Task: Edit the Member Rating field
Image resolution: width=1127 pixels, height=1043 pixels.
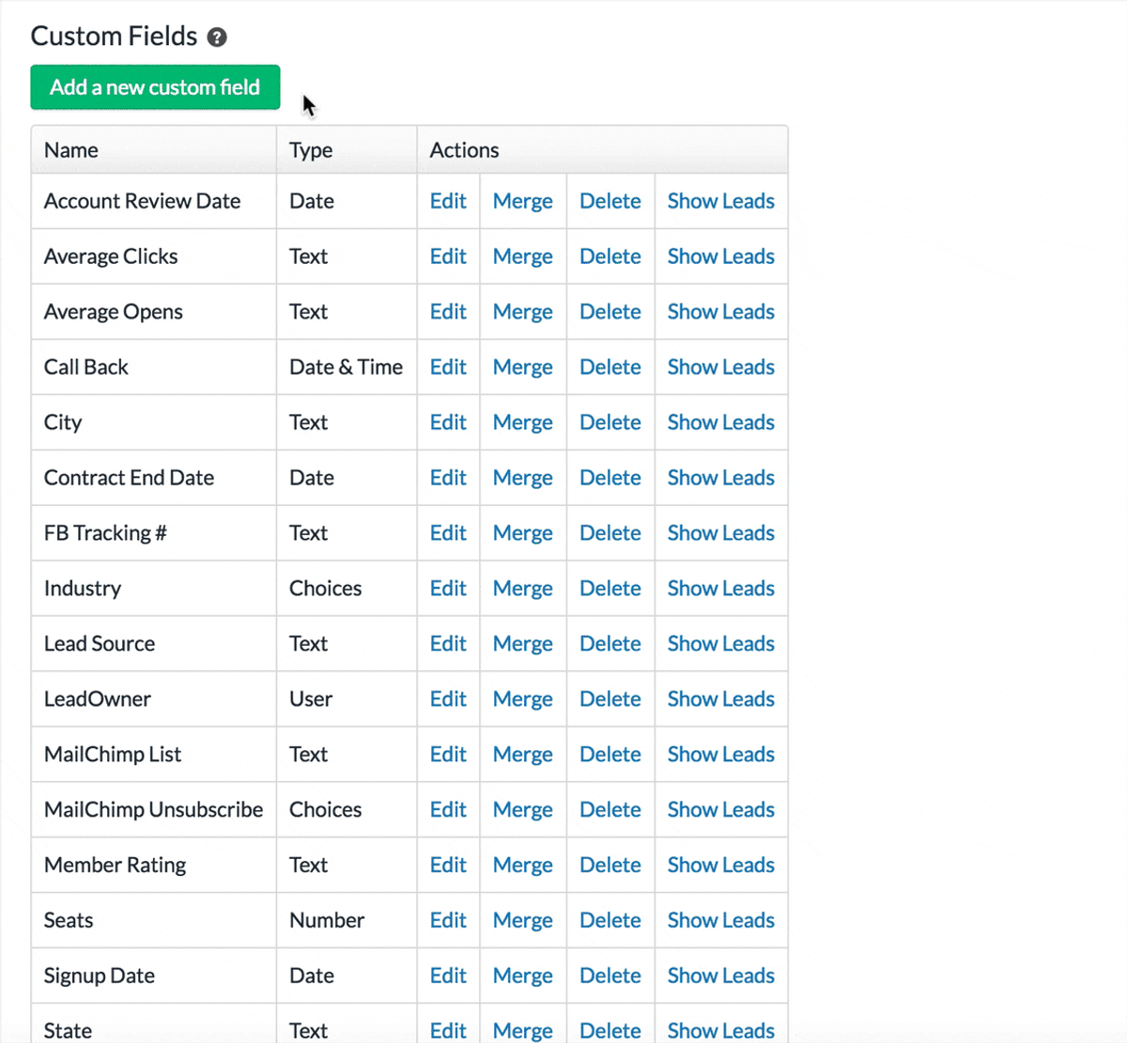Action: [448, 866]
